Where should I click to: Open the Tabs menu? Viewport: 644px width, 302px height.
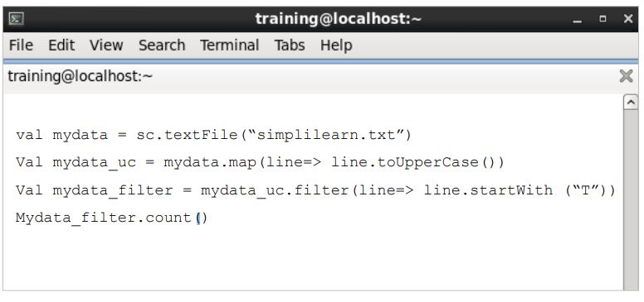point(290,45)
